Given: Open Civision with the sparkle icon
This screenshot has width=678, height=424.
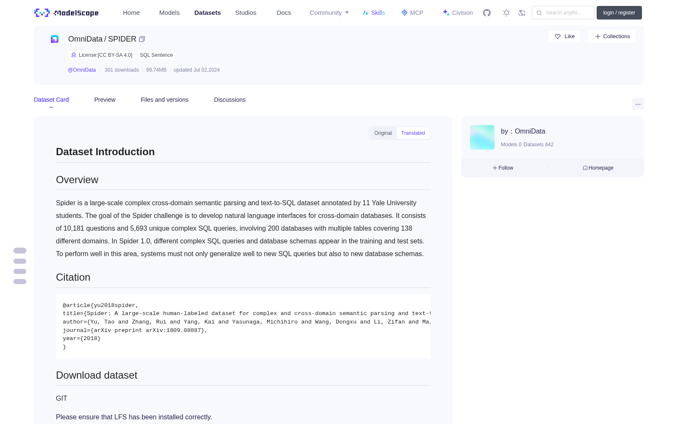Looking at the screenshot, I should (x=458, y=13).
